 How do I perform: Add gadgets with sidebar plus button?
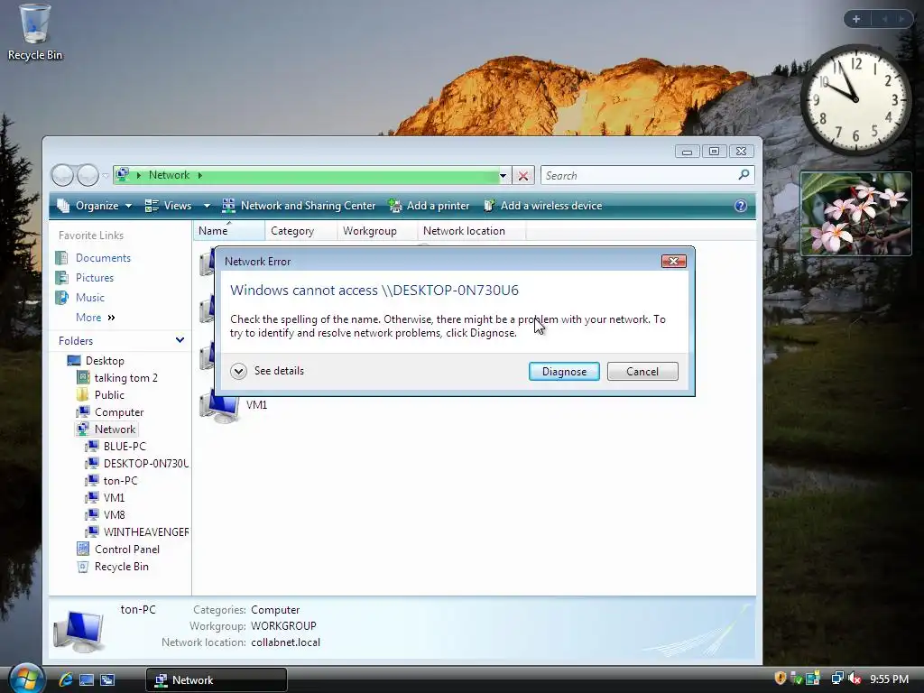pos(856,19)
